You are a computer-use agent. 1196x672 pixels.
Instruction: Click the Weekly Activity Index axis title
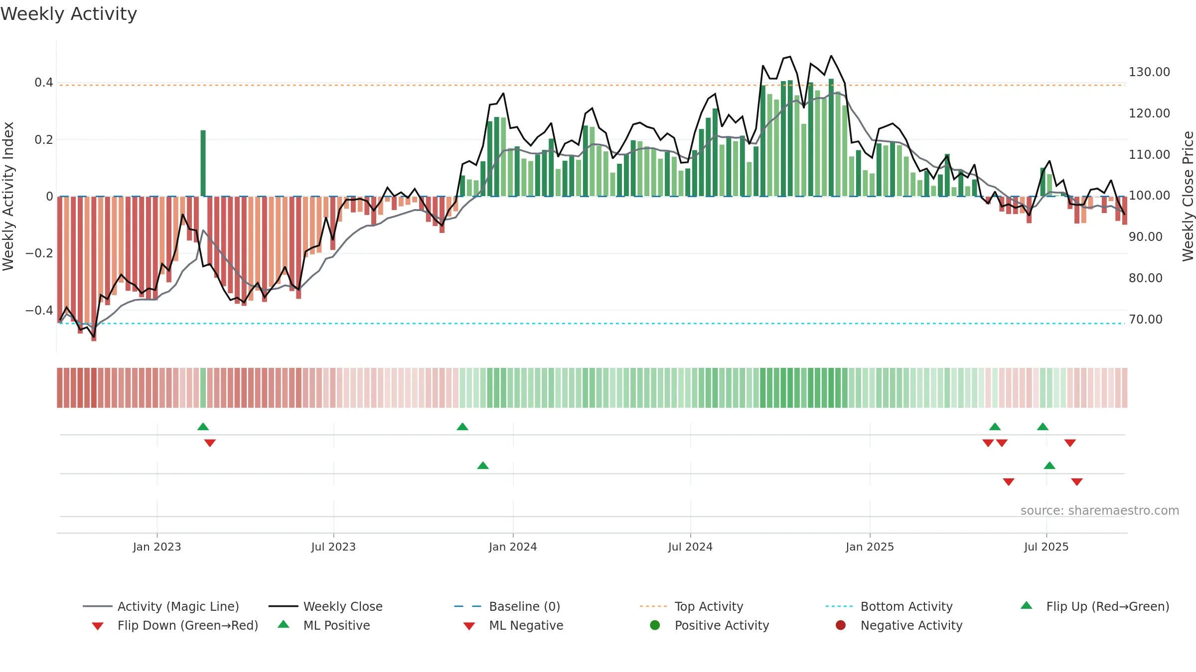pyautogui.click(x=8, y=196)
